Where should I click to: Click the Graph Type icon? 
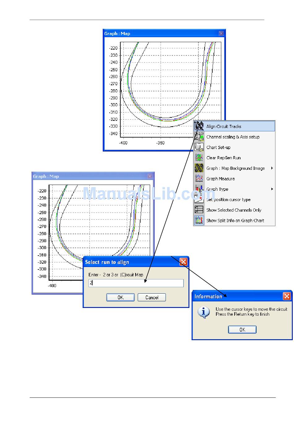(x=199, y=189)
